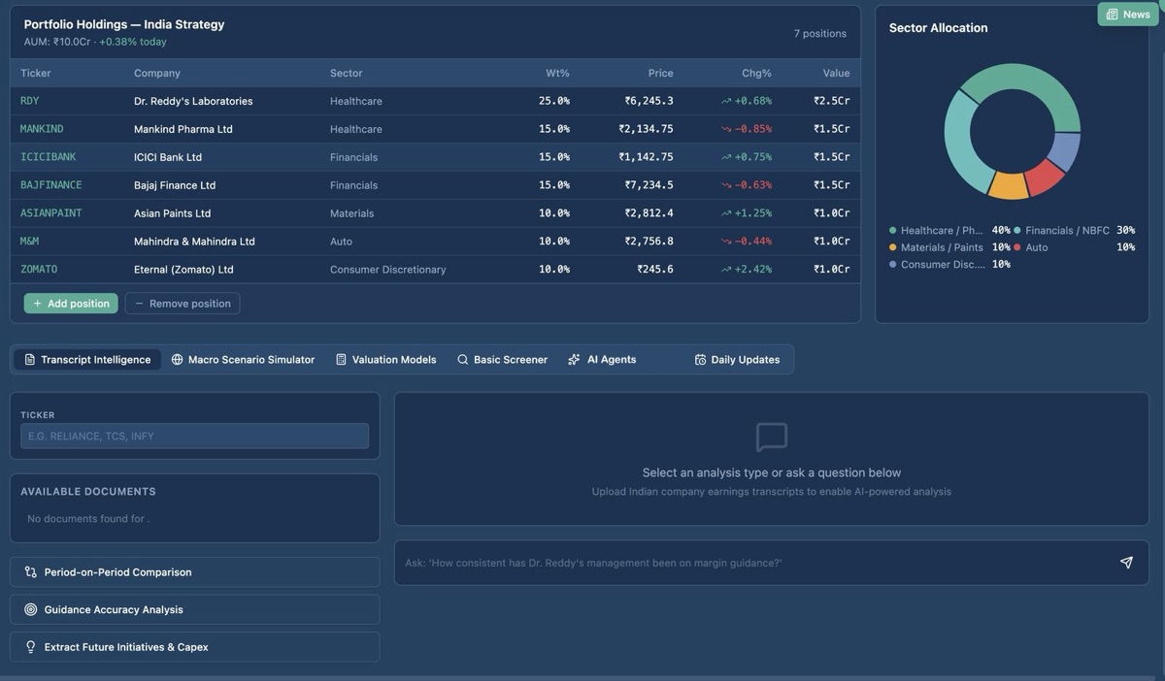1165x681 pixels.
Task: Switch to Basic Screener tab
Action: coord(502,360)
